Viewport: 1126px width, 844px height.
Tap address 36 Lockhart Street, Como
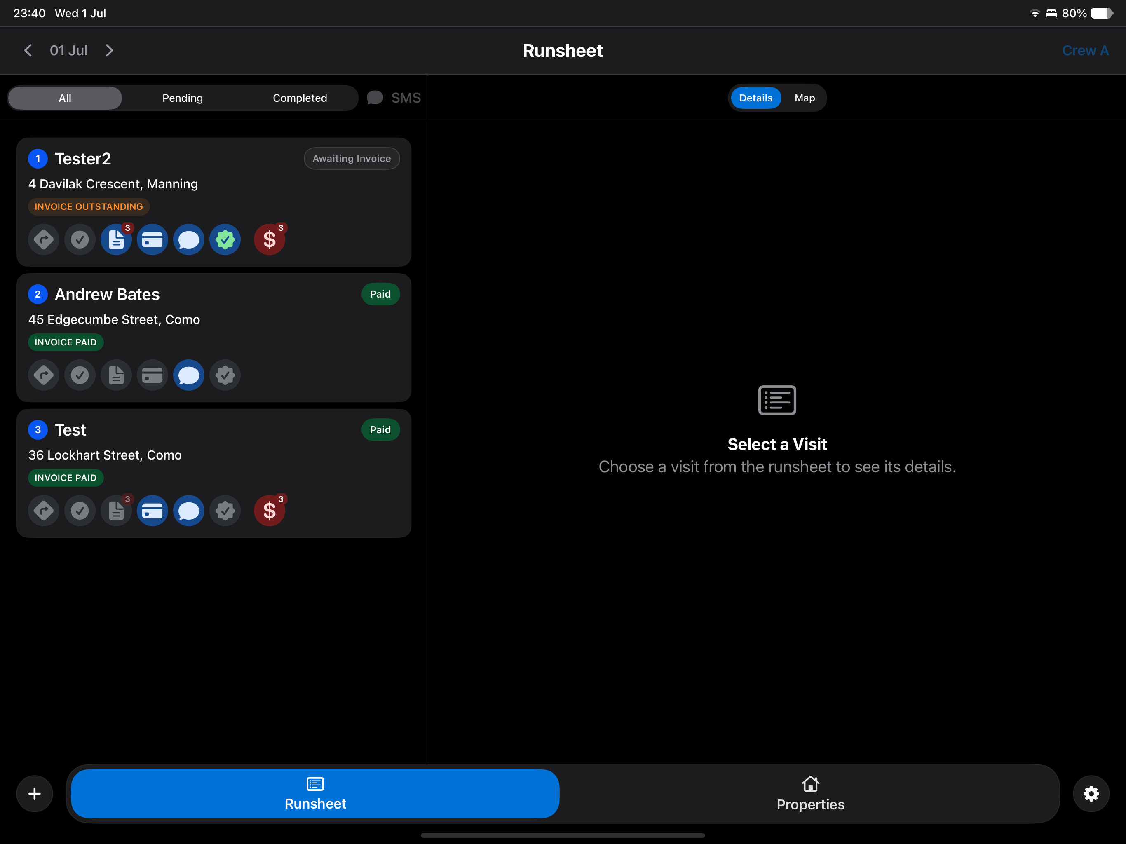pyautogui.click(x=105, y=455)
